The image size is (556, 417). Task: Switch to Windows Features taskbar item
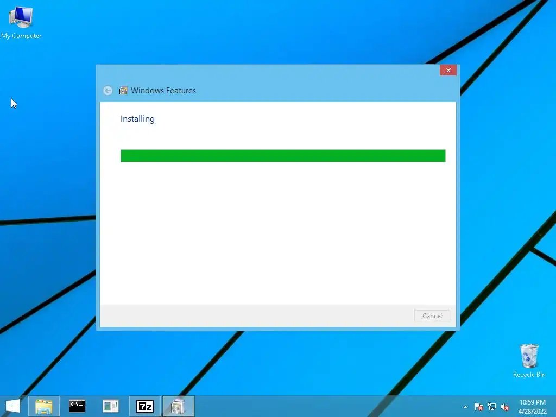178,406
